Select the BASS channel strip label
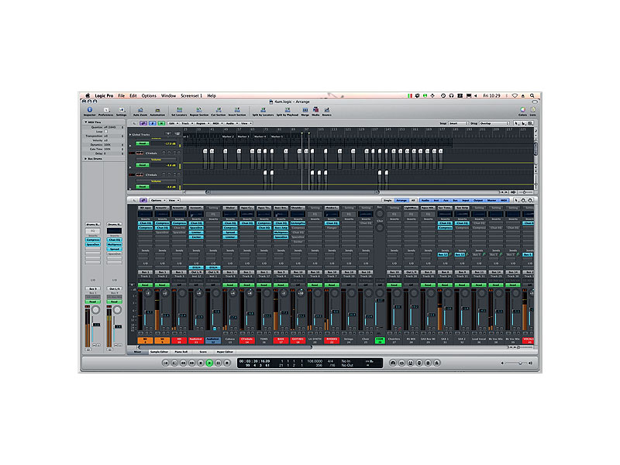The width and height of the screenshot is (620, 465). 281,340
